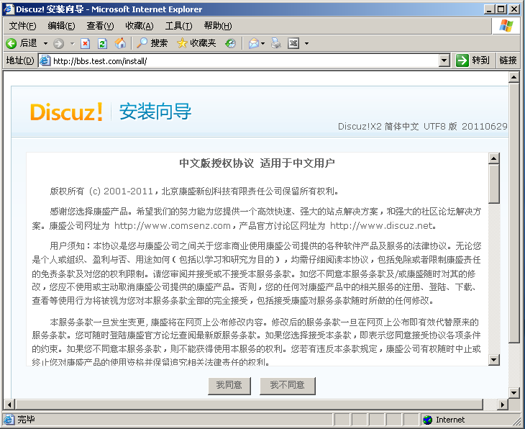Open the 查看(V) menu
525x429 pixels.
[x=100, y=26]
